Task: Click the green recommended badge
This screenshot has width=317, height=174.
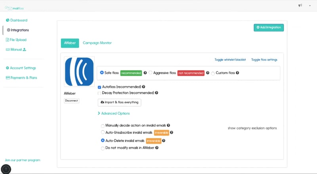Action: pos(131,73)
